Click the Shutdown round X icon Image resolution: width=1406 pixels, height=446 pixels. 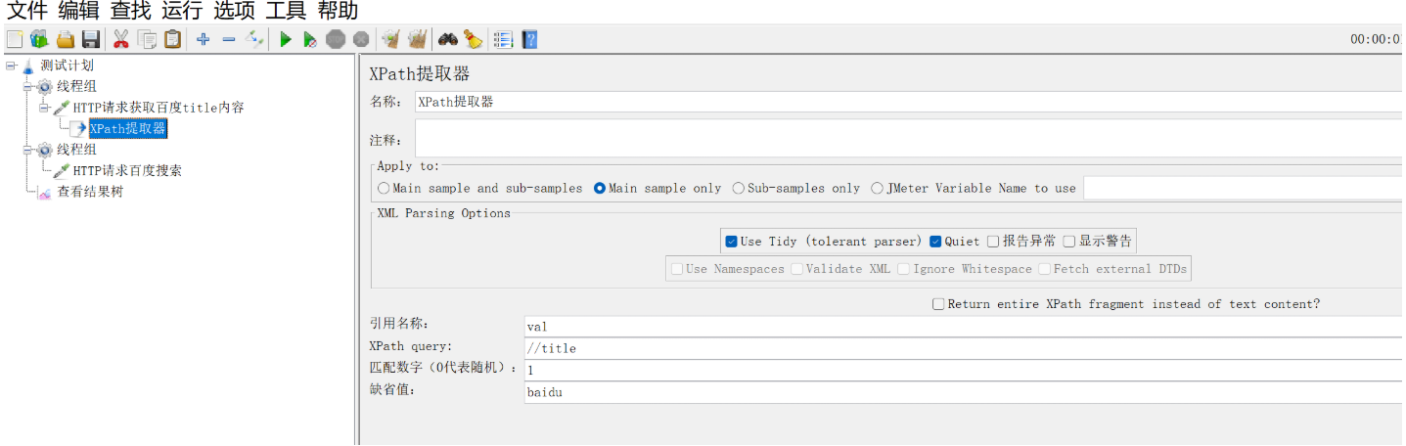tap(361, 39)
